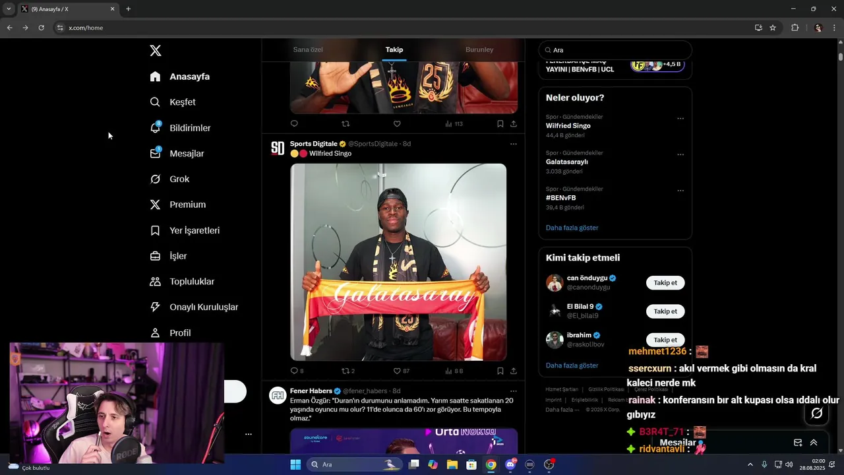
Task: Open options for Galatasaraylı trend
Action: point(680,155)
